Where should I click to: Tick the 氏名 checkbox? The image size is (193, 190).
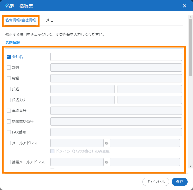(9, 89)
